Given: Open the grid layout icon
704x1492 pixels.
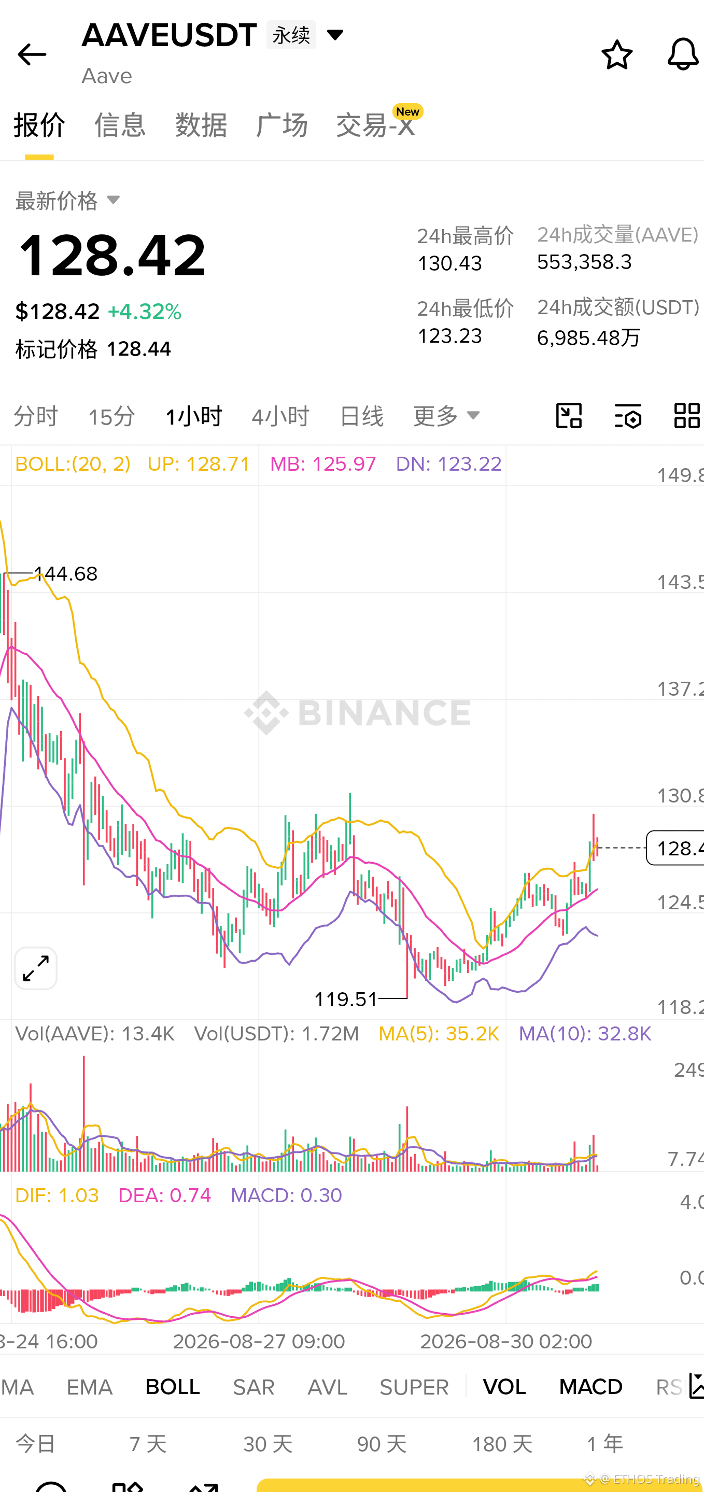Looking at the screenshot, I should pyautogui.click(x=687, y=416).
